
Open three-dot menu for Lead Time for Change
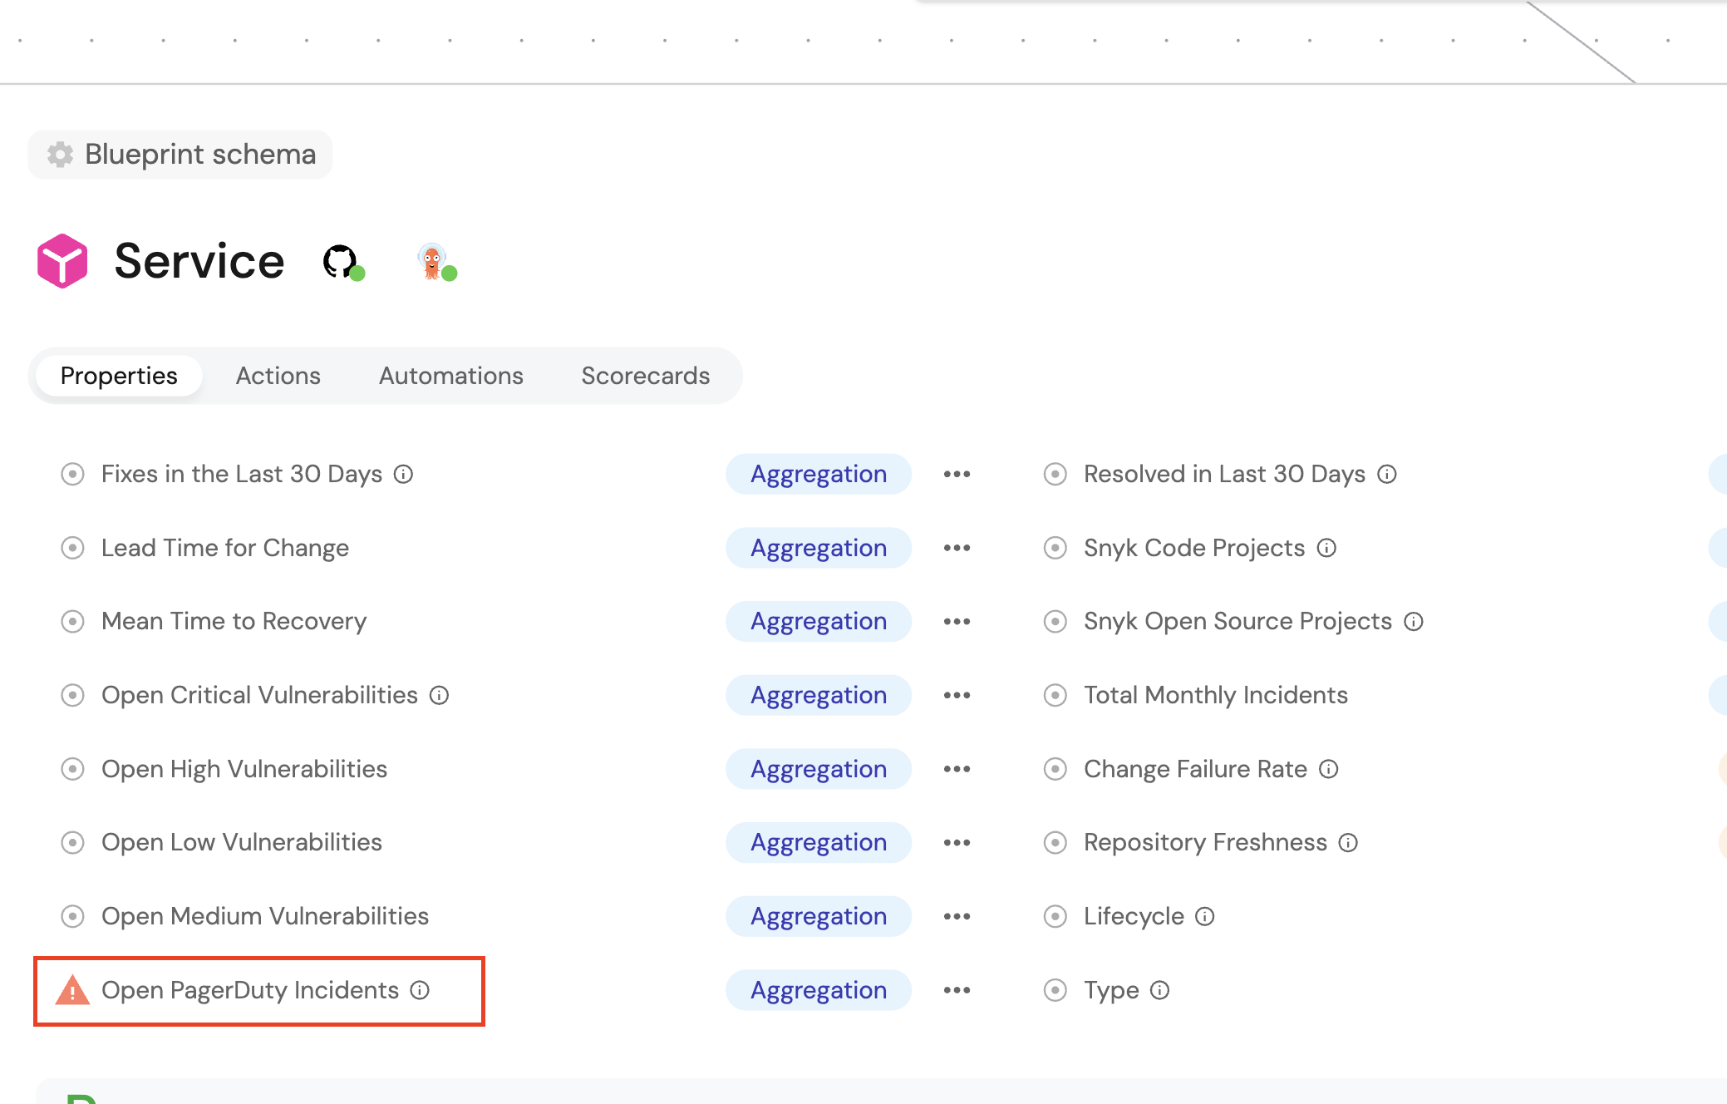click(x=957, y=548)
